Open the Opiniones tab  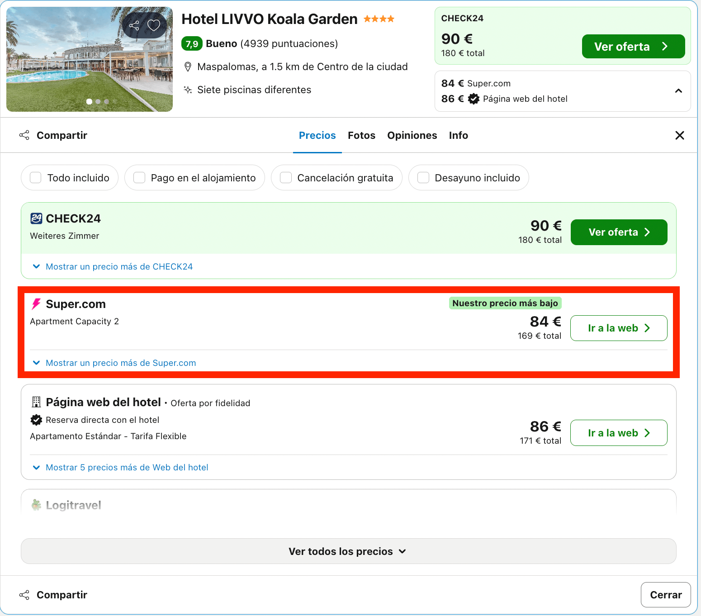pos(412,135)
